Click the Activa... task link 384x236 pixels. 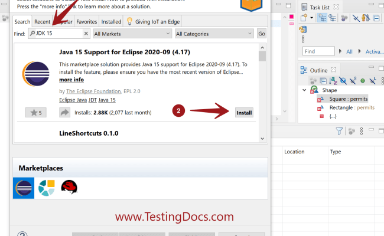373,51
